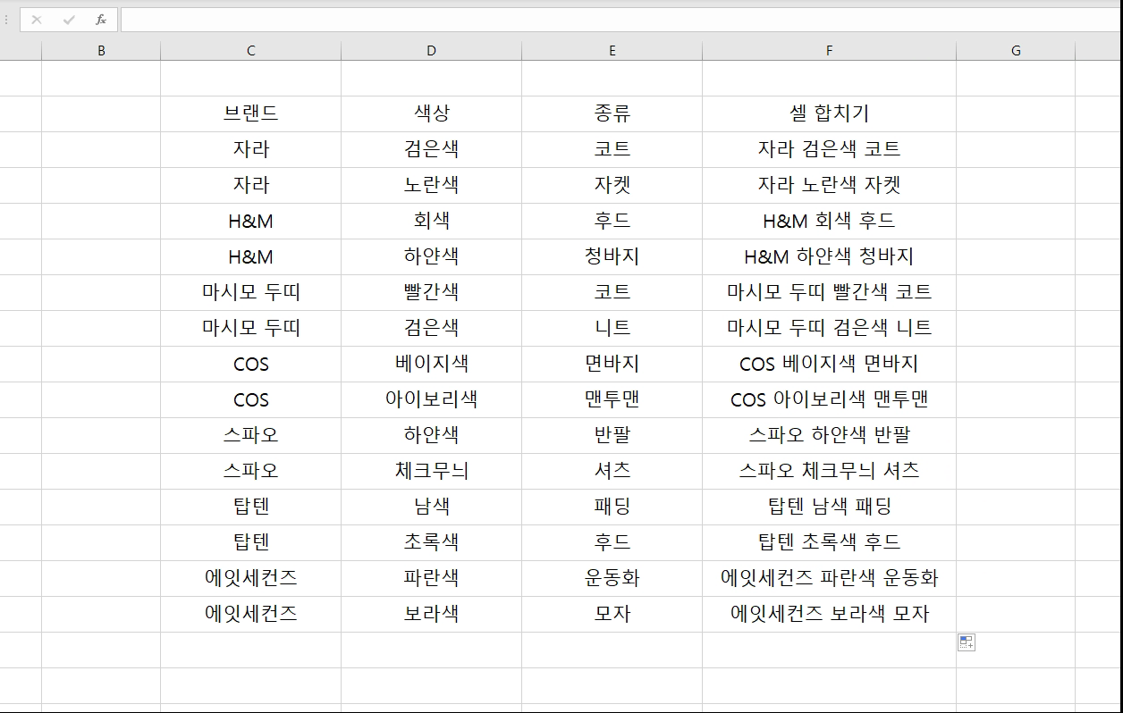Click the 노란색 color cell

pyautogui.click(x=431, y=185)
